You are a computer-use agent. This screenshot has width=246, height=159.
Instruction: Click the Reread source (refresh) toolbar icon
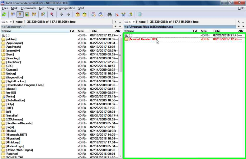pyautogui.click(x=4, y=15)
